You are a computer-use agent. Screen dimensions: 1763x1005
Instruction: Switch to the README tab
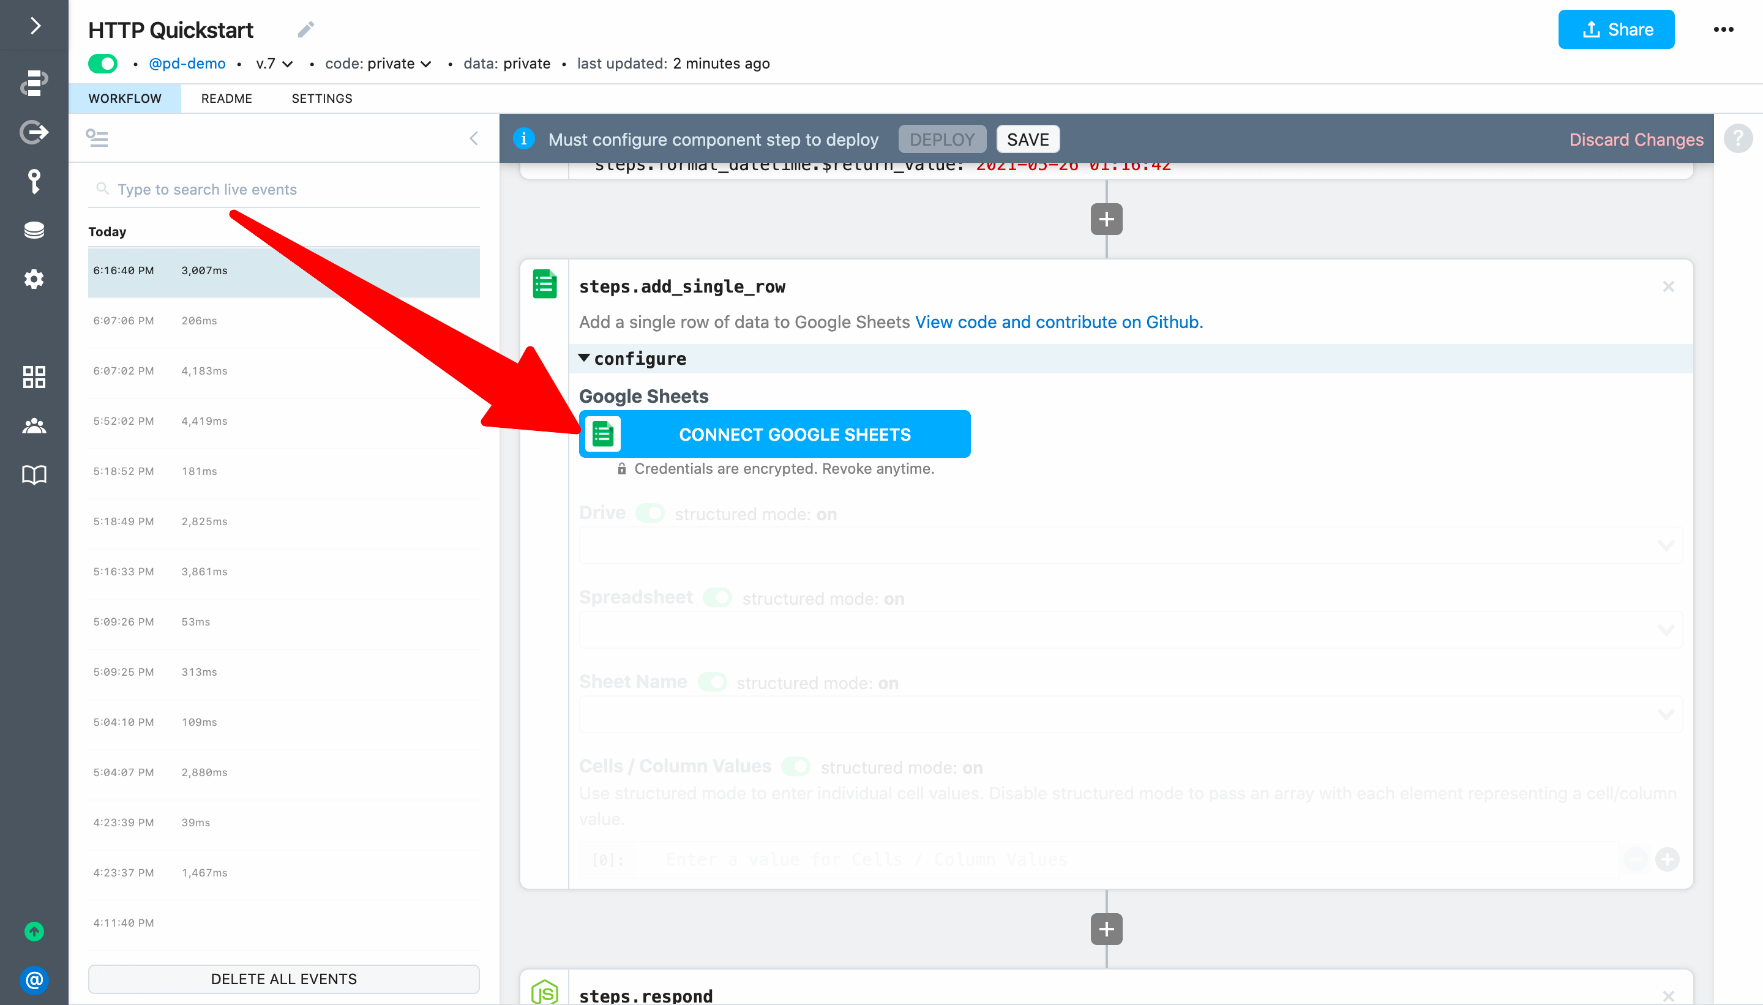[x=226, y=99]
